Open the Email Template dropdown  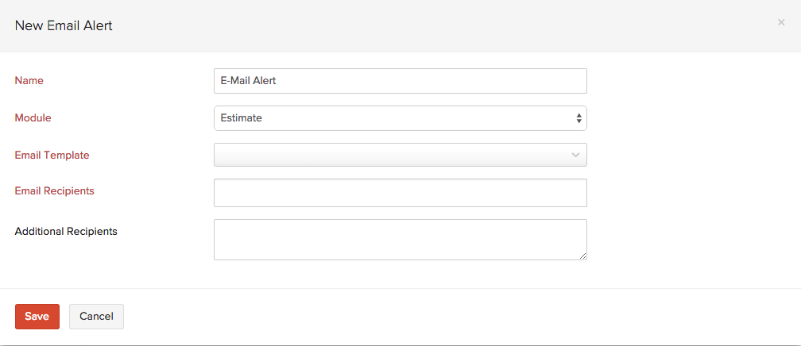[400, 155]
